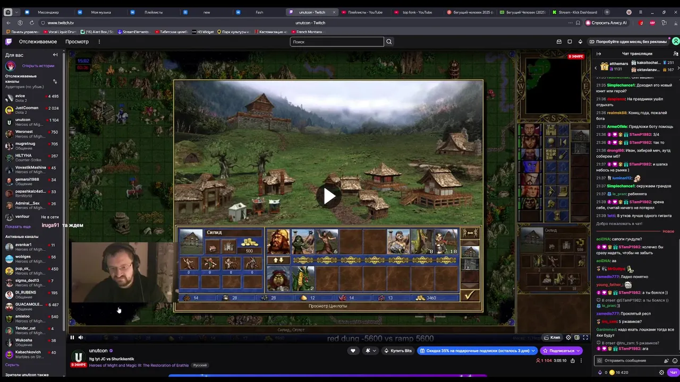Viewport: 680px width, 382px height.
Task: Open HILTYHA channel in sidebar
Action: click(32, 158)
